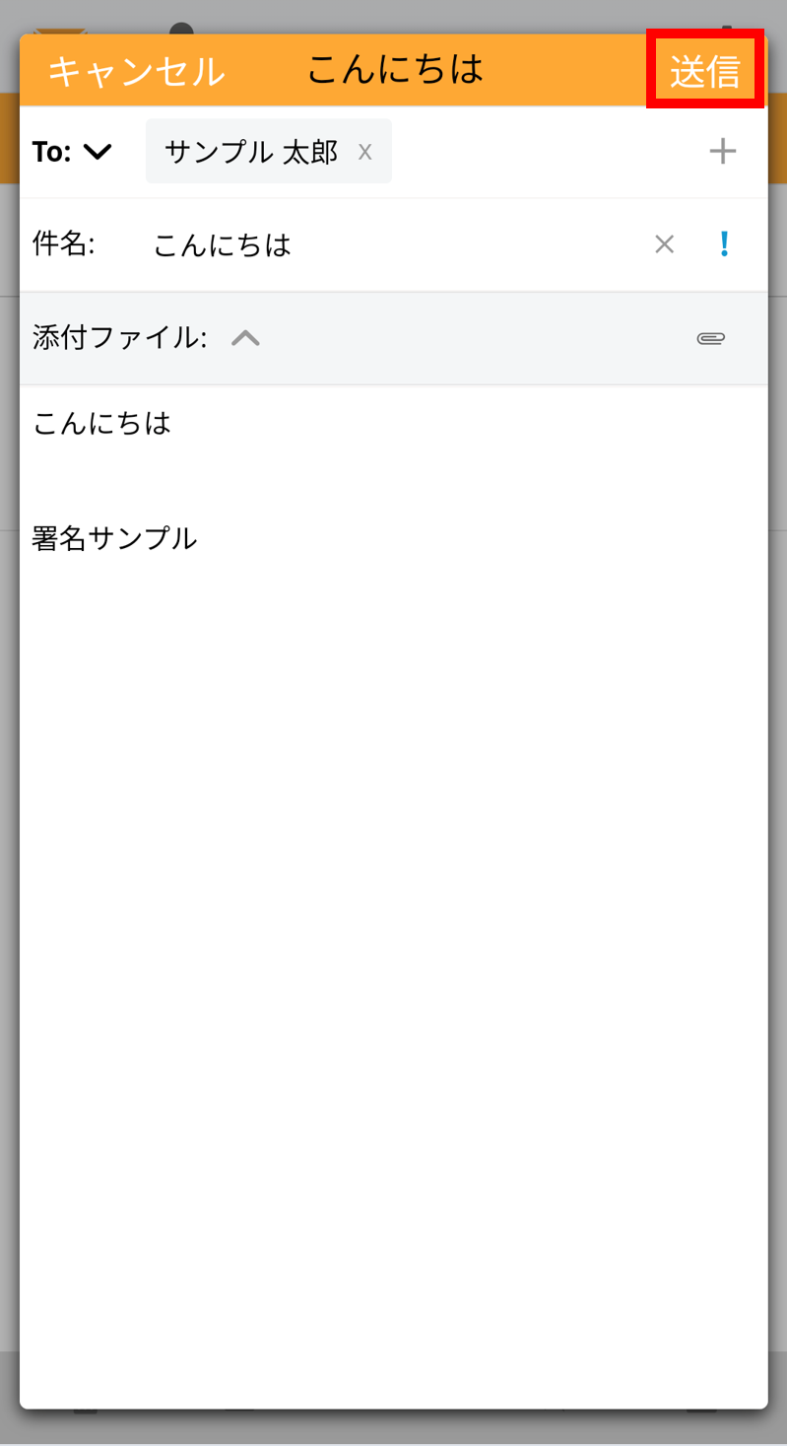Screen dimensions: 787x1446
Task: Tap the こんにちは title in the orange header
Action: tap(395, 70)
